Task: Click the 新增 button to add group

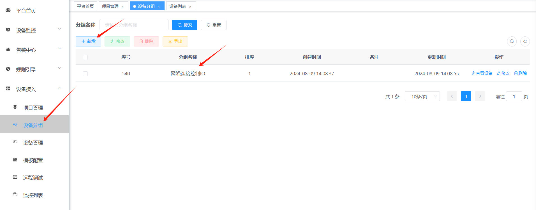Action: click(88, 41)
